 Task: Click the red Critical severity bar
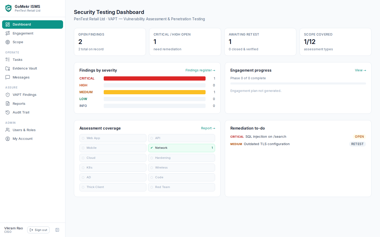tap(155, 78)
